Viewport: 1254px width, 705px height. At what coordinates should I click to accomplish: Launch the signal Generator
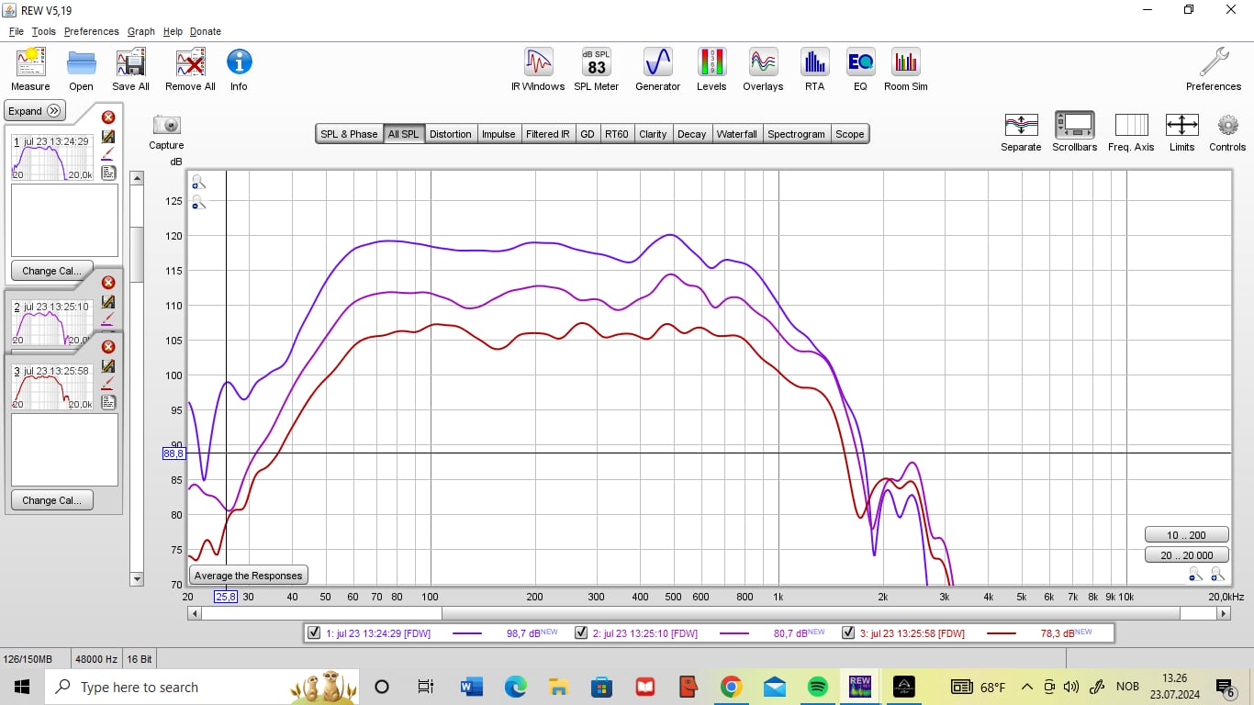[657, 70]
